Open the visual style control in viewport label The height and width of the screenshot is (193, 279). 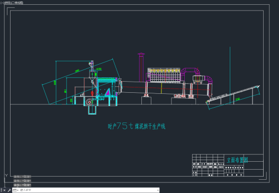pos(17,3)
